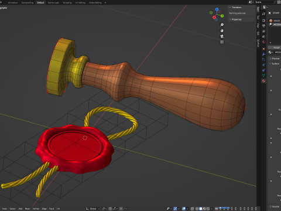Open the material browse dropdown

270,52
